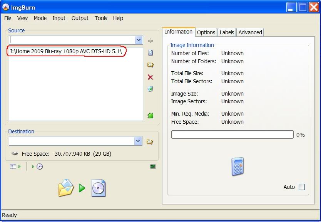Expand the Source dropdown arrow
The width and height of the screenshot is (321, 222).
[x=139, y=40]
